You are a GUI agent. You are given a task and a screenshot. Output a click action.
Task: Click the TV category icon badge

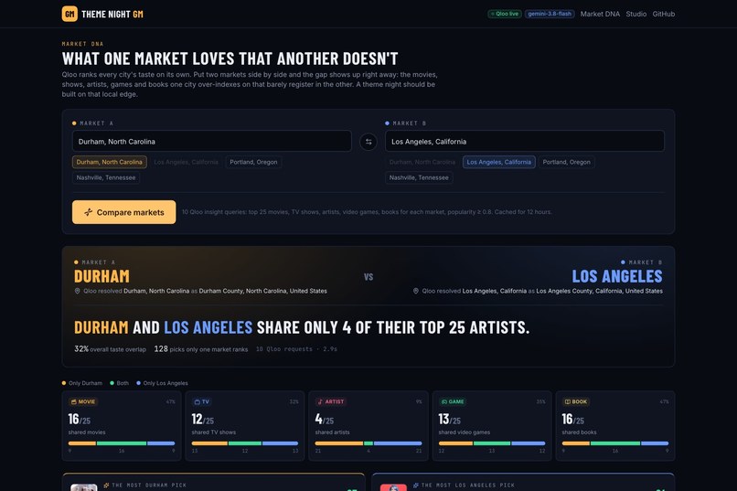tap(202, 401)
